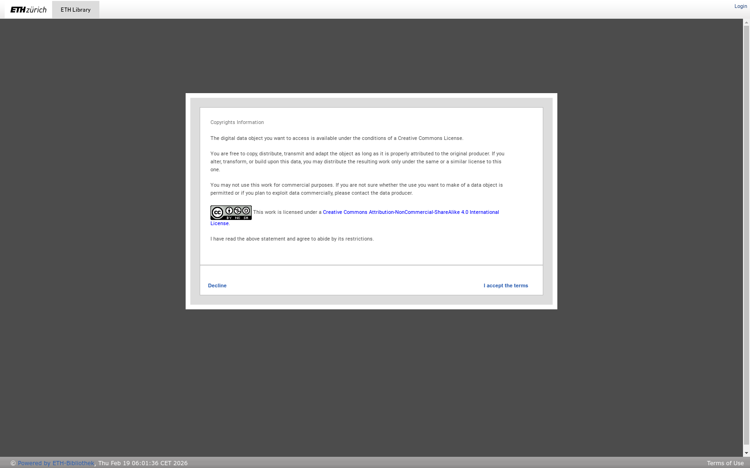Image resolution: width=750 pixels, height=468 pixels.
Task: Click the sentence 'I have read the above statement'
Action: (292, 239)
